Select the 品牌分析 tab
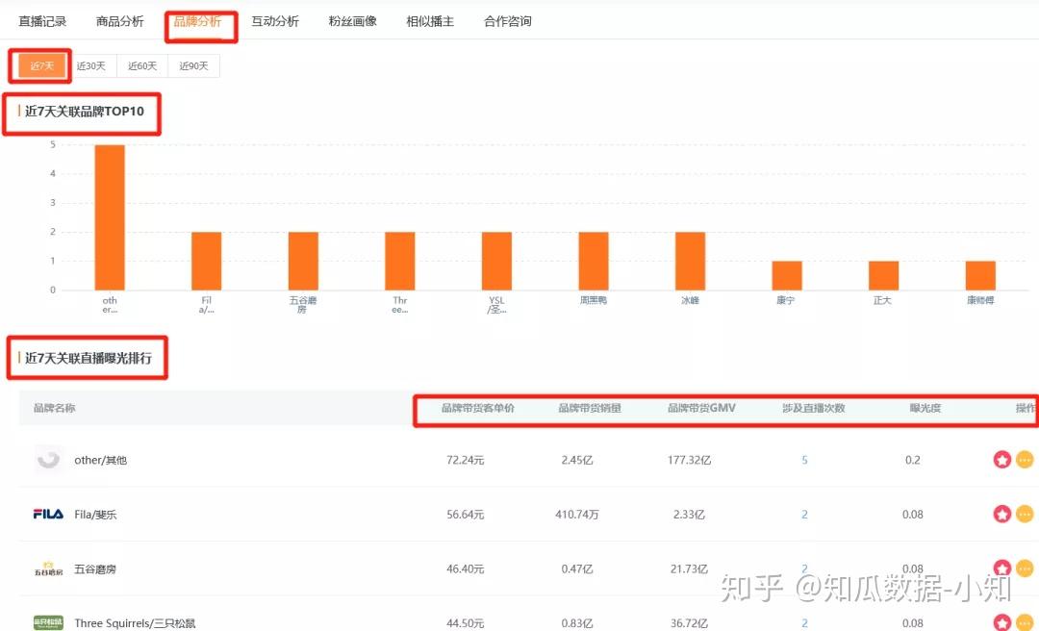1039x631 pixels. (x=197, y=21)
